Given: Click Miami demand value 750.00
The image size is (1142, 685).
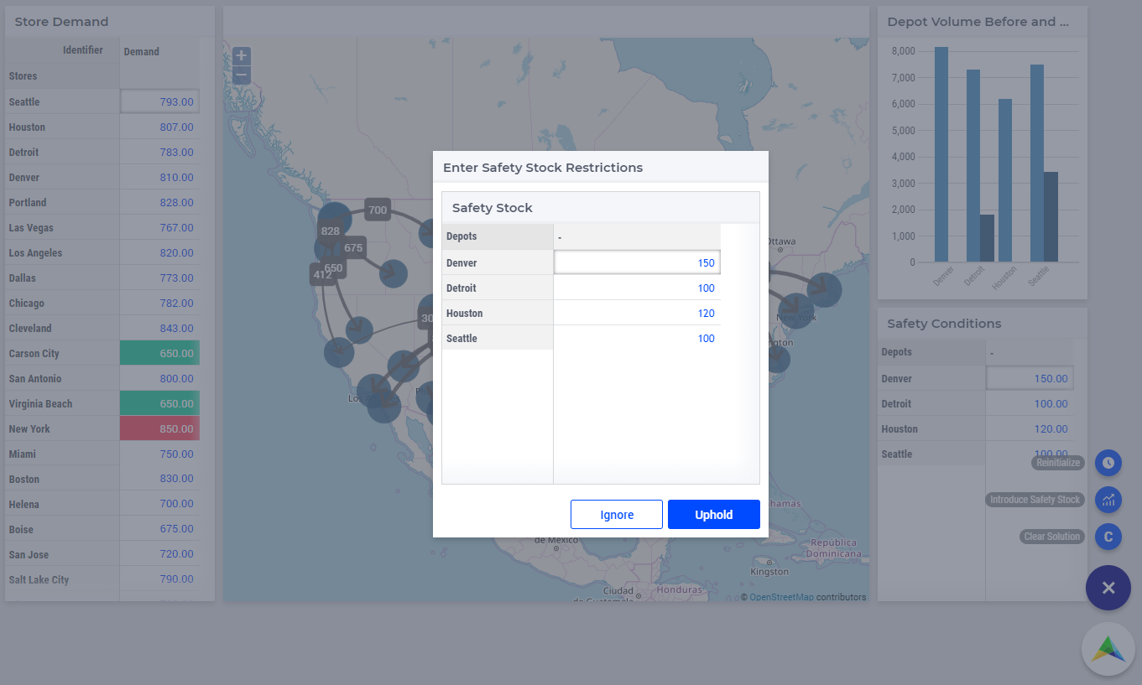Looking at the screenshot, I should [x=159, y=454].
